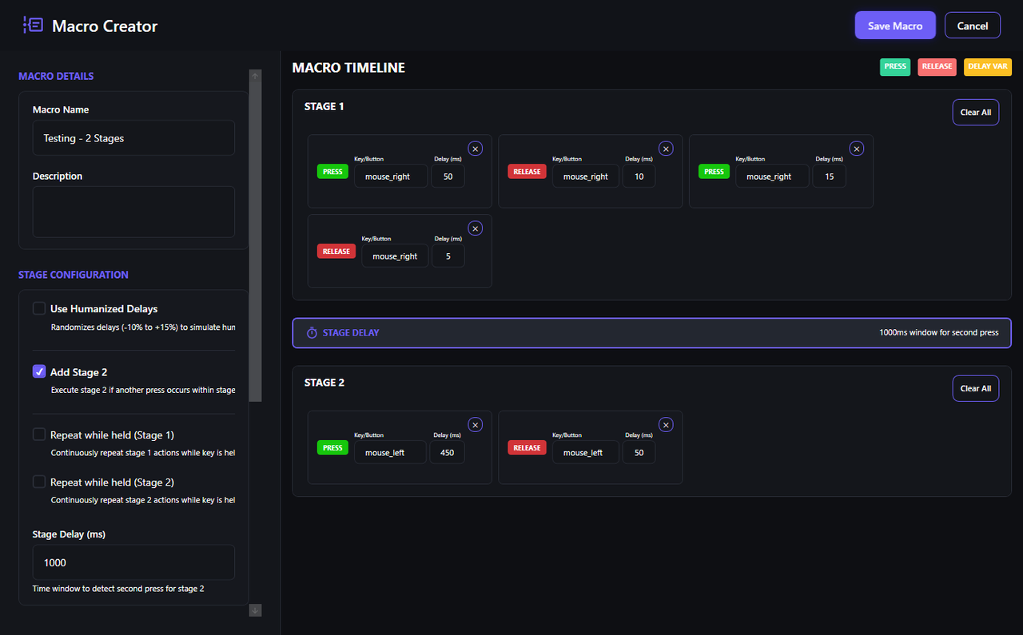This screenshot has height=635, width=1023.
Task: Remove Stage 1 mouse_right press with 15 delay
Action: 856,149
